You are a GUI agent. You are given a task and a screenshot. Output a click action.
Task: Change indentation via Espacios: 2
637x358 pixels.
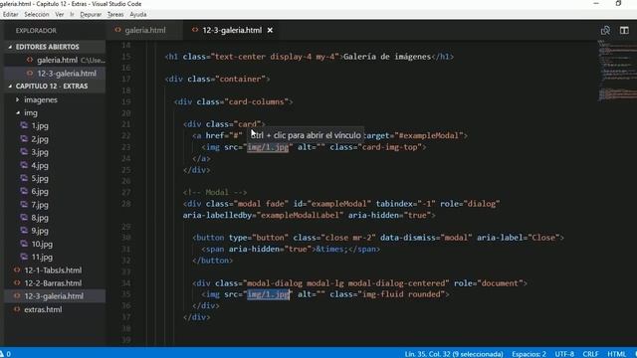point(529,354)
